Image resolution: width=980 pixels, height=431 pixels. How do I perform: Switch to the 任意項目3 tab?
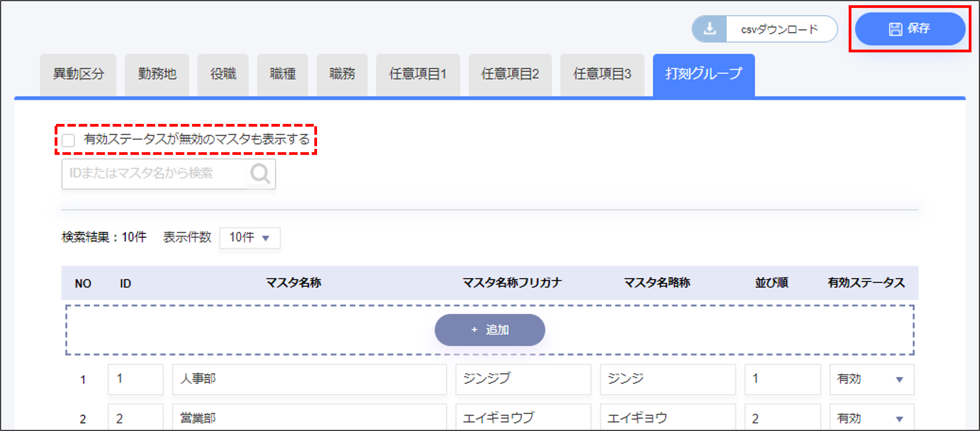(602, 74)
